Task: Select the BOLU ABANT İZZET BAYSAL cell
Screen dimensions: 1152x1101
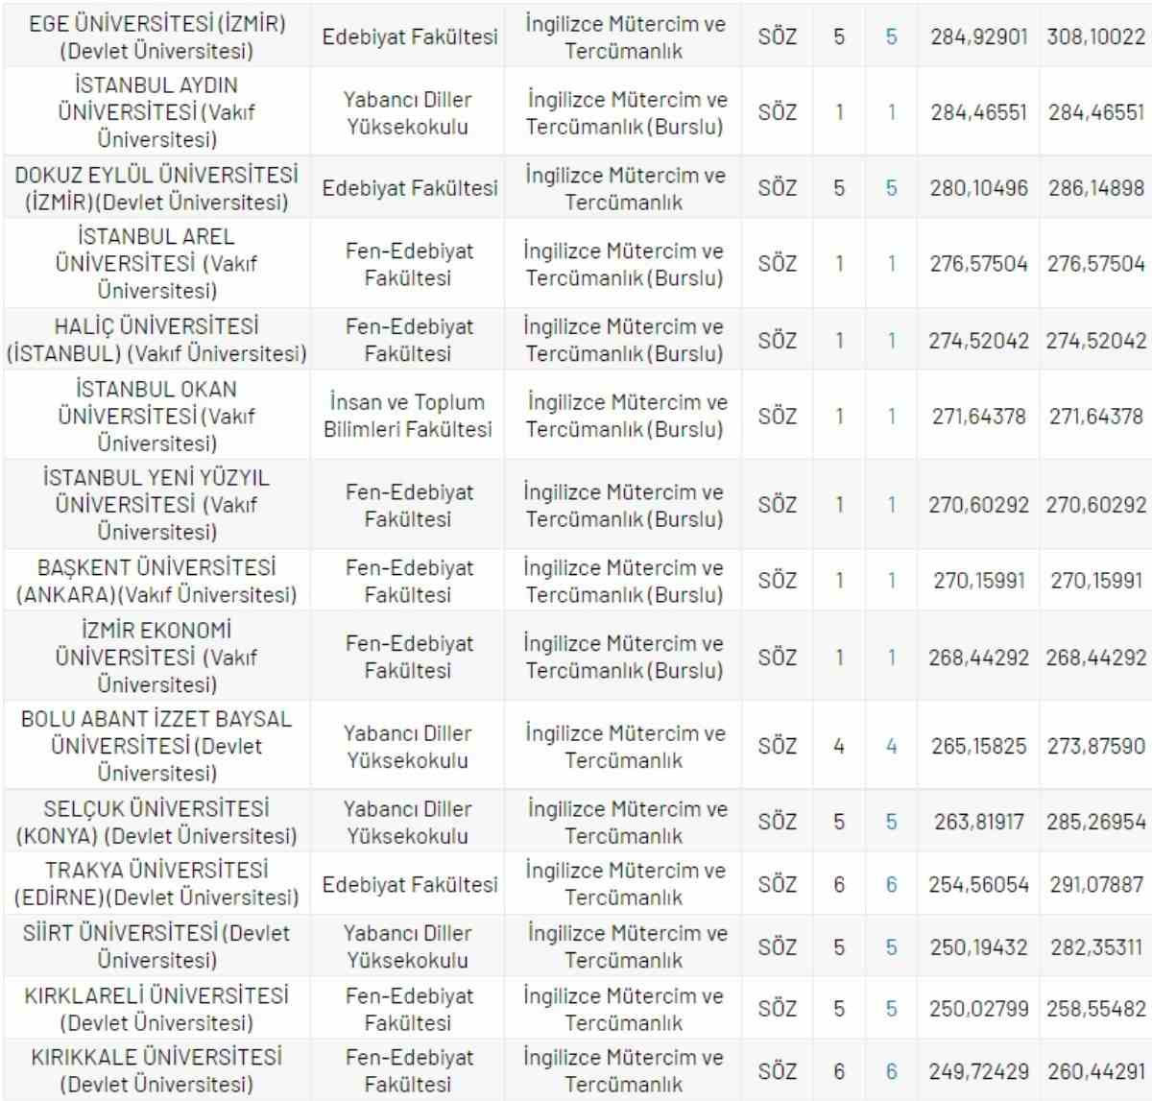Action: coord(156,746)
